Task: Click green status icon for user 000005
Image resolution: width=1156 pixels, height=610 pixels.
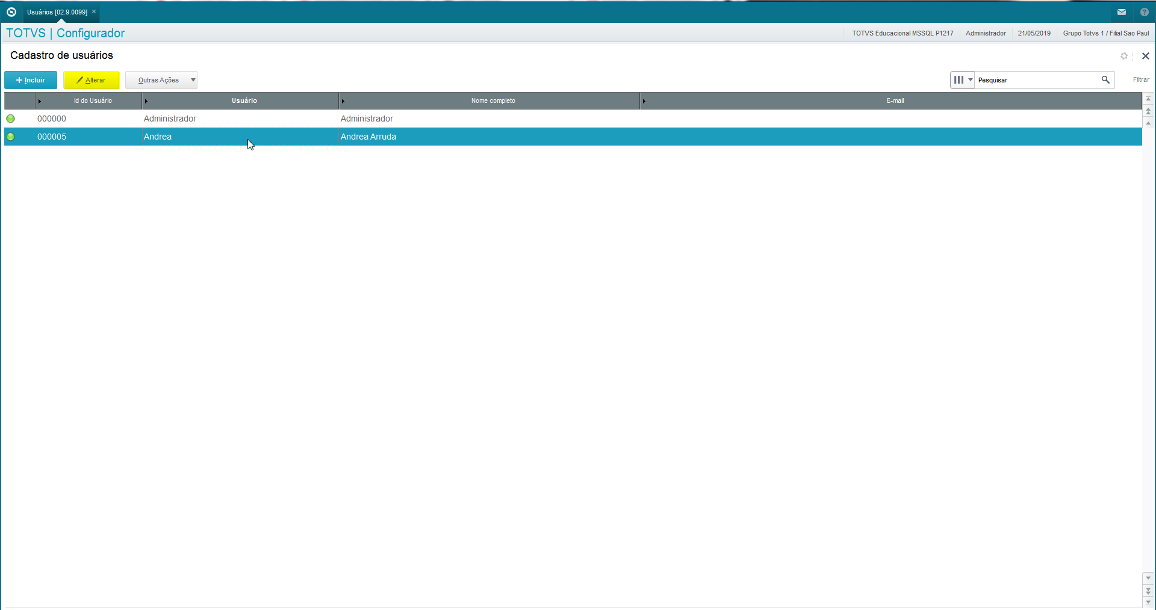Action: pyautogui.click(x=10, y=137)
